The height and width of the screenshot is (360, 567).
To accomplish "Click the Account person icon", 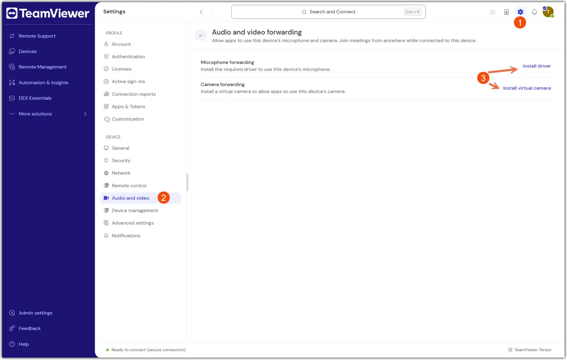I will click(106, 44).
